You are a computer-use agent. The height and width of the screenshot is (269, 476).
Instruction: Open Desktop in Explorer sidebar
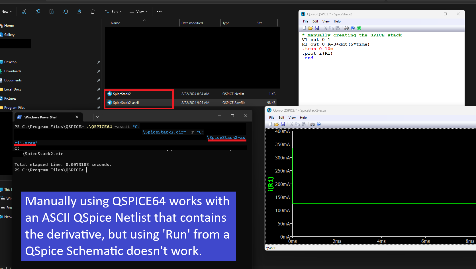[x=10, y=62]
